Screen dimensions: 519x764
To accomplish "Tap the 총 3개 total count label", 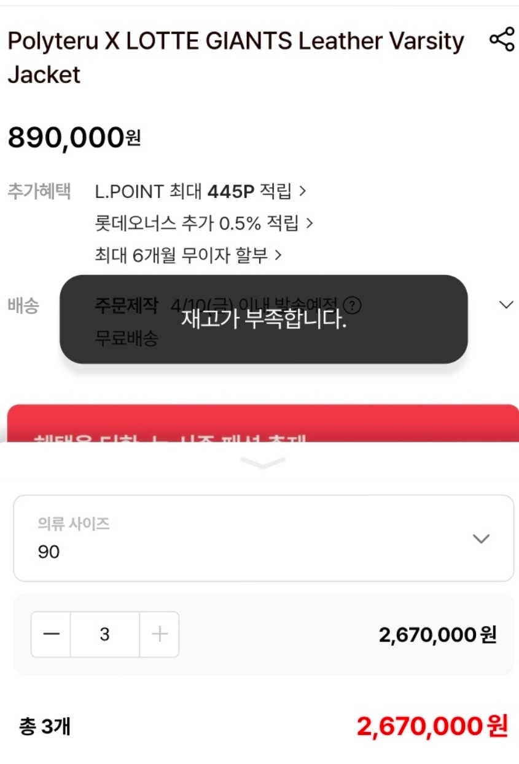I will click(x=44, y=727).
